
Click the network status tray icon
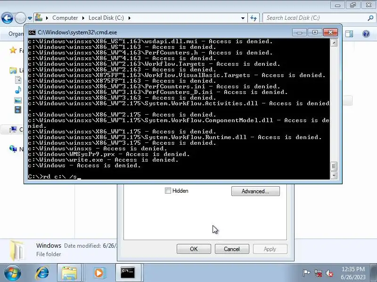click(318, 273)
